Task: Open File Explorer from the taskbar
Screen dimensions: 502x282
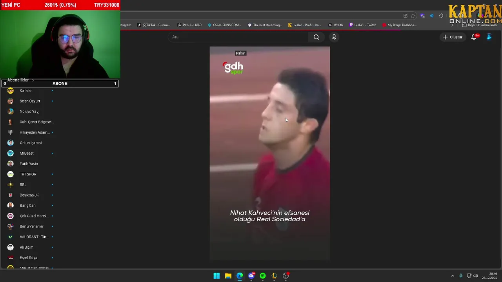Action: tap(228, 276)
